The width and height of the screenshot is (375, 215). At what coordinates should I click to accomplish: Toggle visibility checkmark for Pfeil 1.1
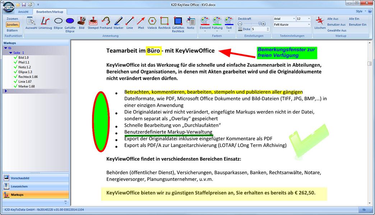pos(15,62)
